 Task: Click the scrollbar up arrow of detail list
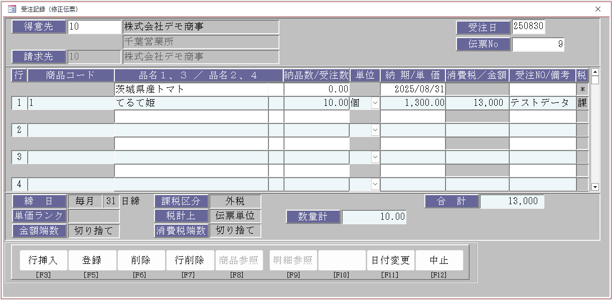pos(595,72)
